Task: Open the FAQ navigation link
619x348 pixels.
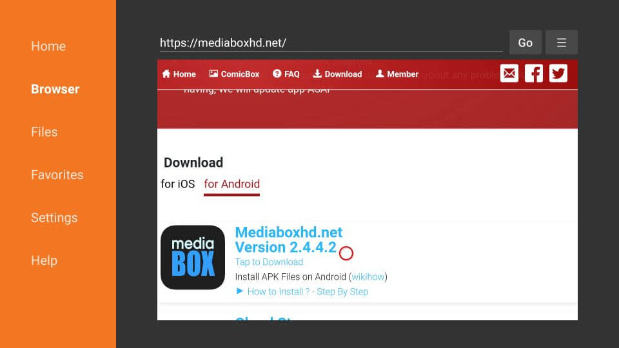Action: coord(286,74)
